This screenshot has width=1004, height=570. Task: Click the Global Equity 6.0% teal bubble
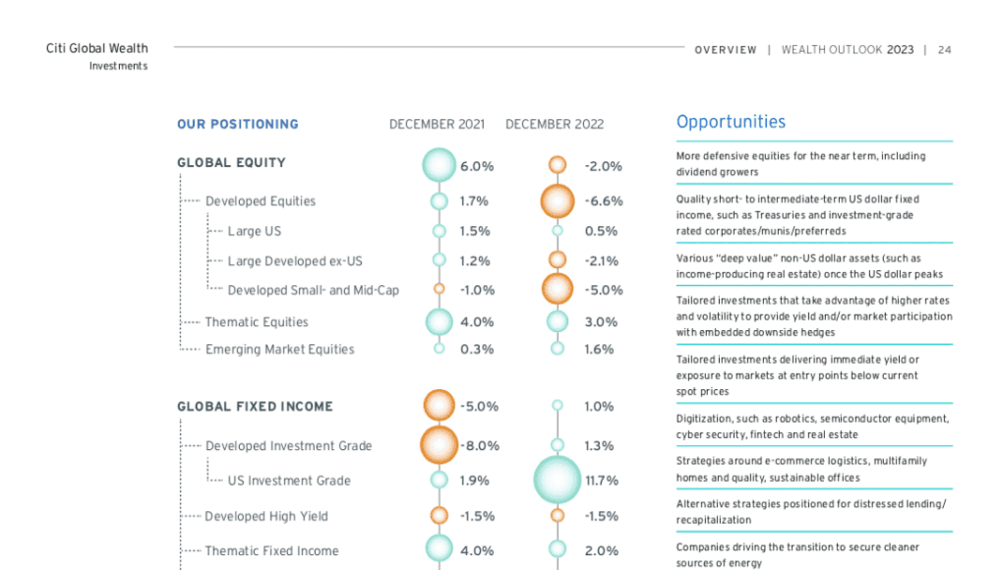(x=440, y=165)
